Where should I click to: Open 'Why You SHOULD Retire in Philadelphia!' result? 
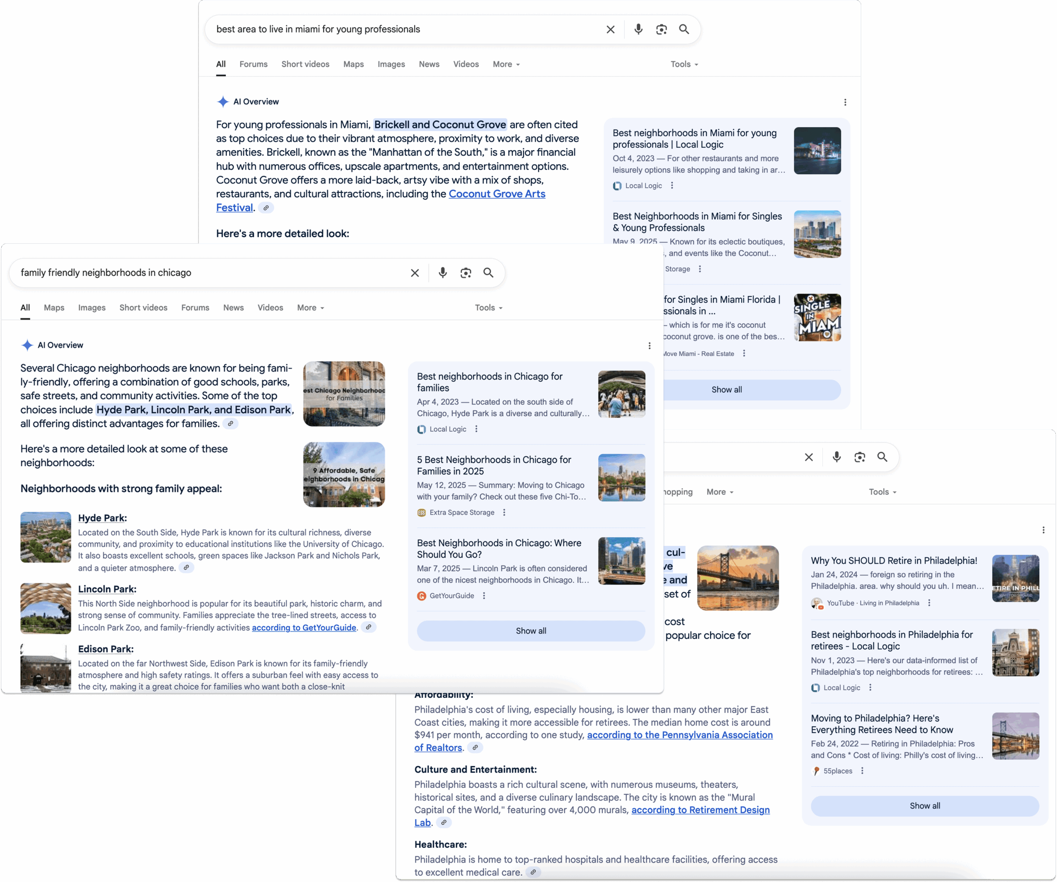click(x=893, y=560)
